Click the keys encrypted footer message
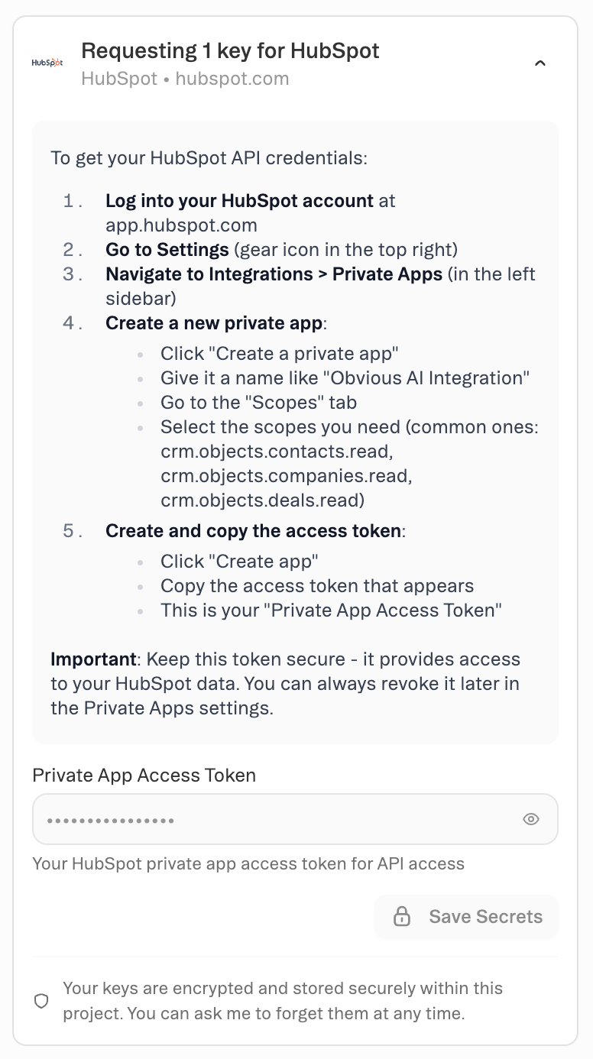 click(x=283, y=1001)
